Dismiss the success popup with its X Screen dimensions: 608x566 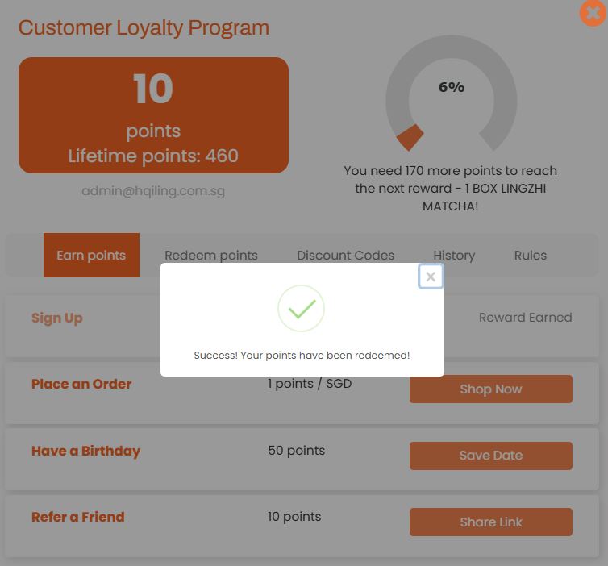(431, 277)
